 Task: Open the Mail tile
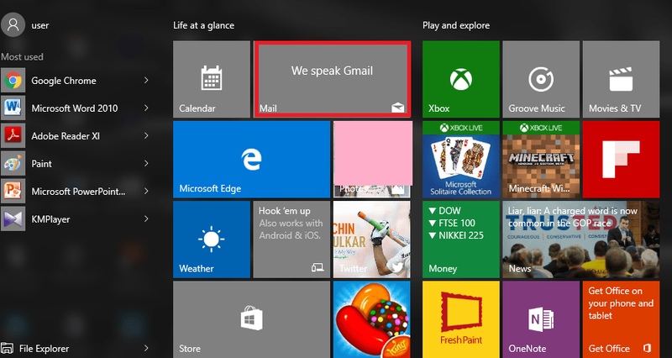[x=332, y=79]
